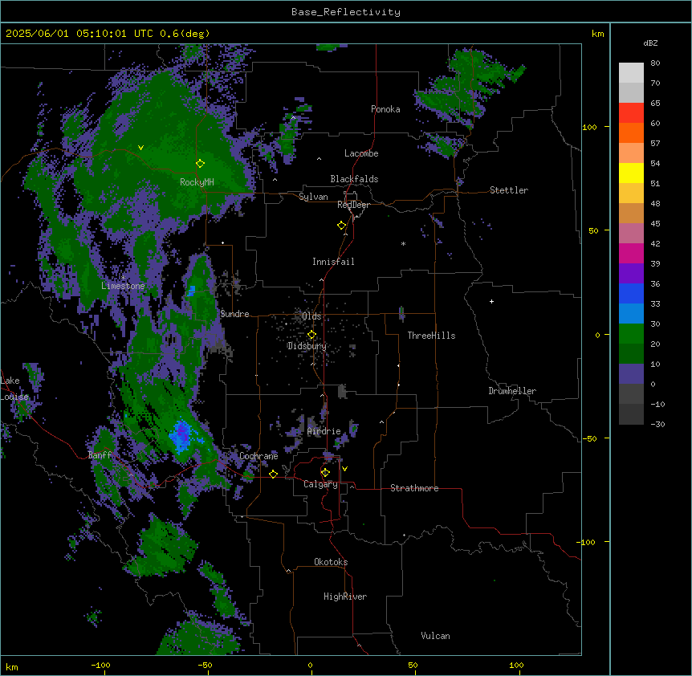Click the Strathmore label

point(414,488)
